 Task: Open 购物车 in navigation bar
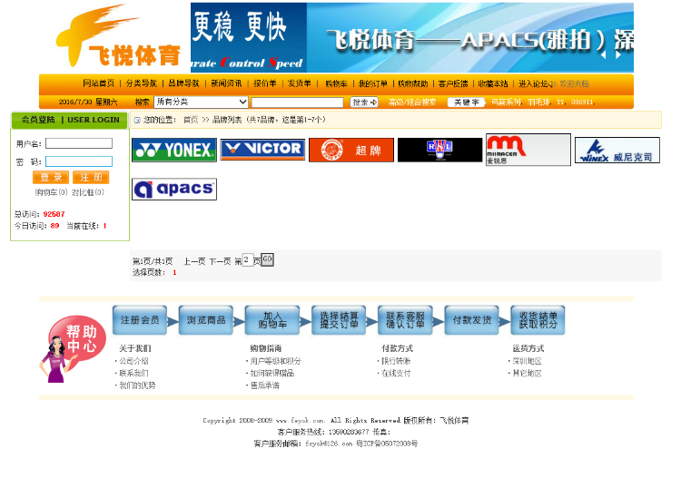click(x=336, y=83)
